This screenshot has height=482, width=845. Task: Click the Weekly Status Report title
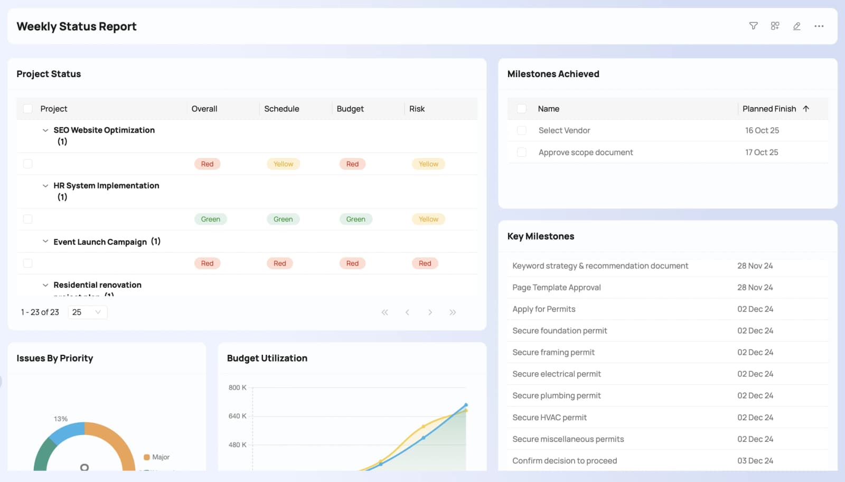(77, 26)
